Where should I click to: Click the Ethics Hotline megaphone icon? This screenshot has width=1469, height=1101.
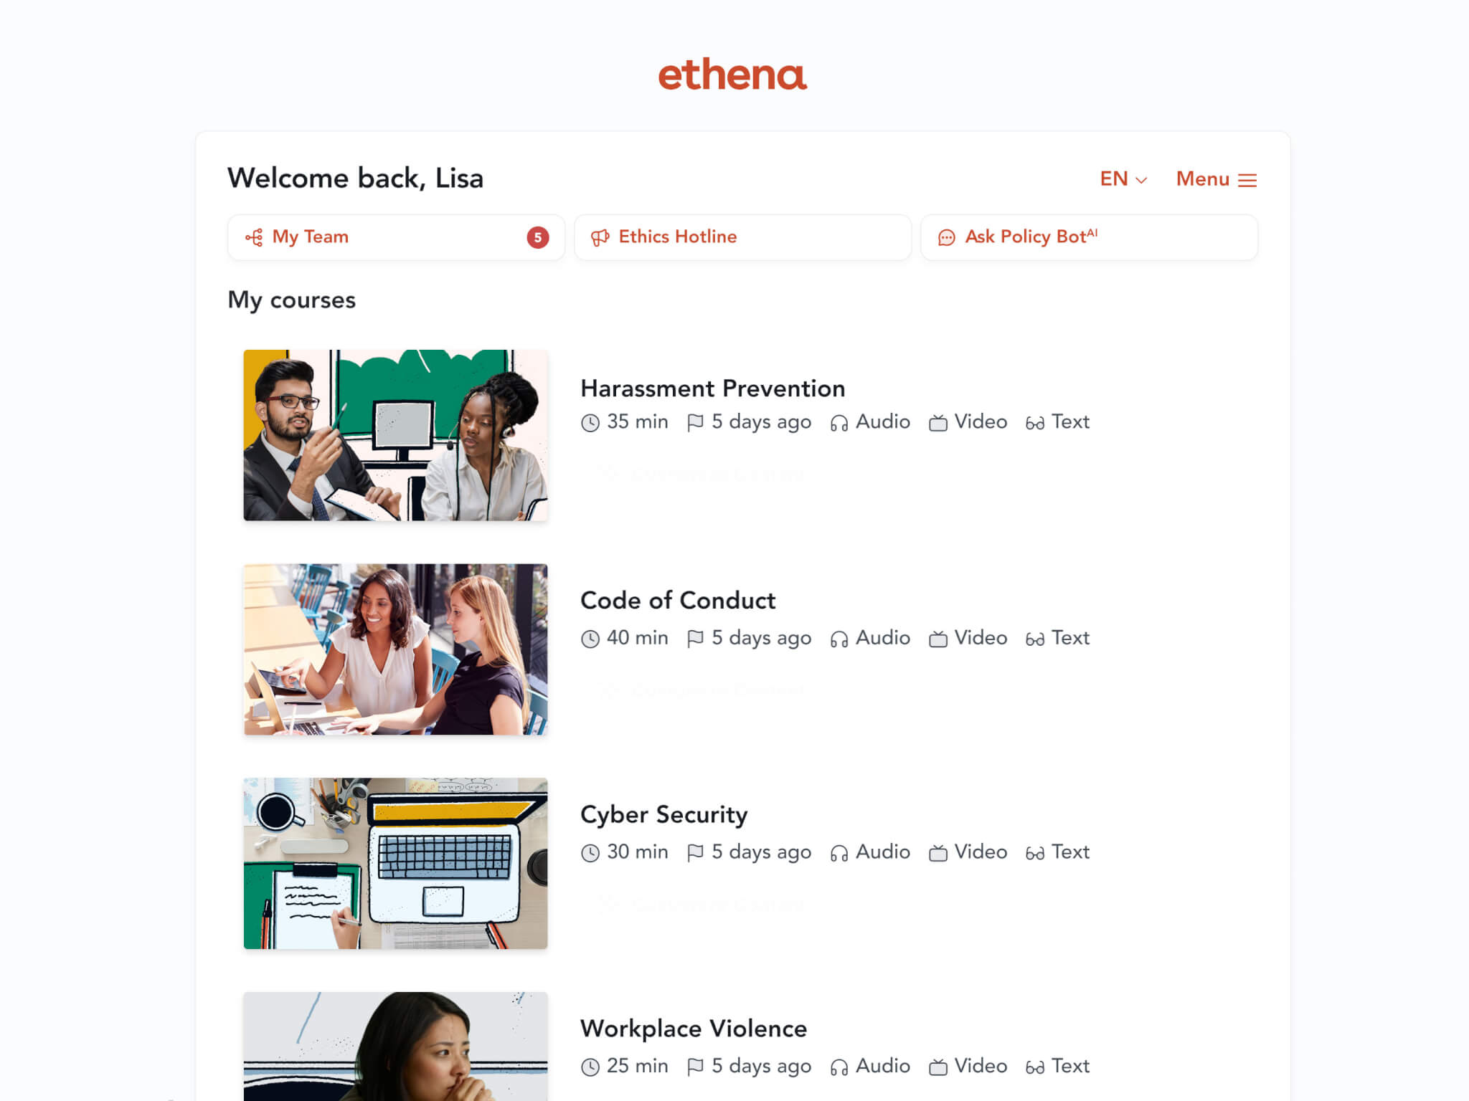coord(600,237)
